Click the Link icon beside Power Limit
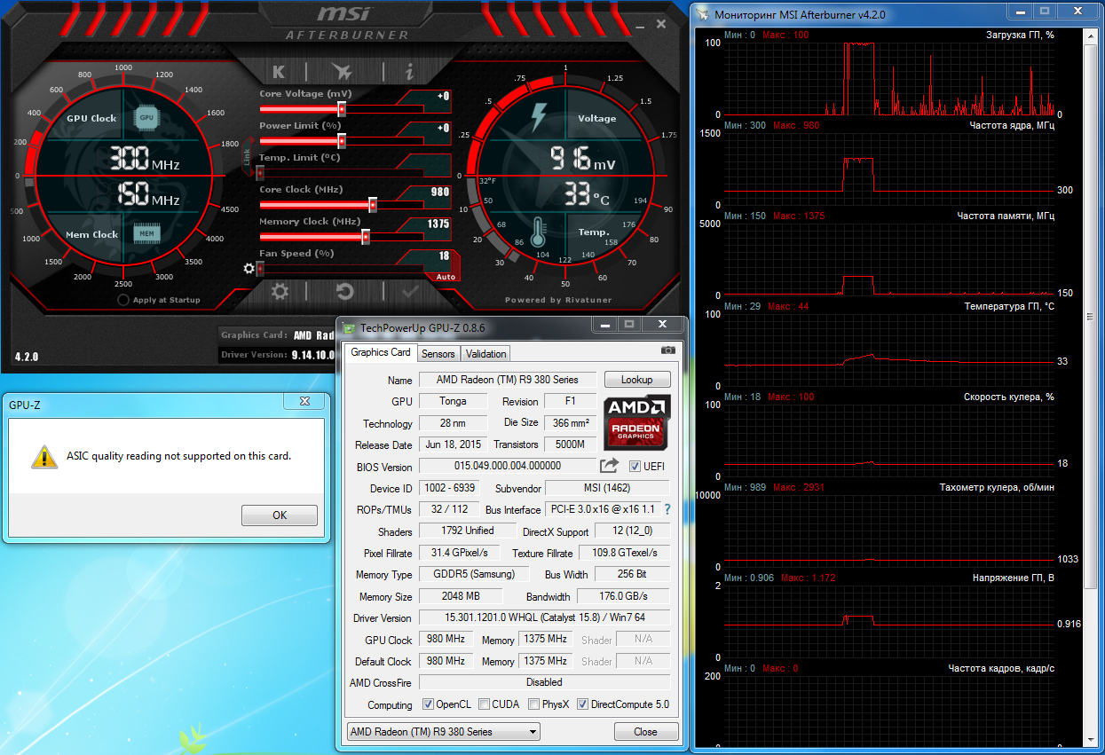The image size is (1105, 755). click(248, 157)
